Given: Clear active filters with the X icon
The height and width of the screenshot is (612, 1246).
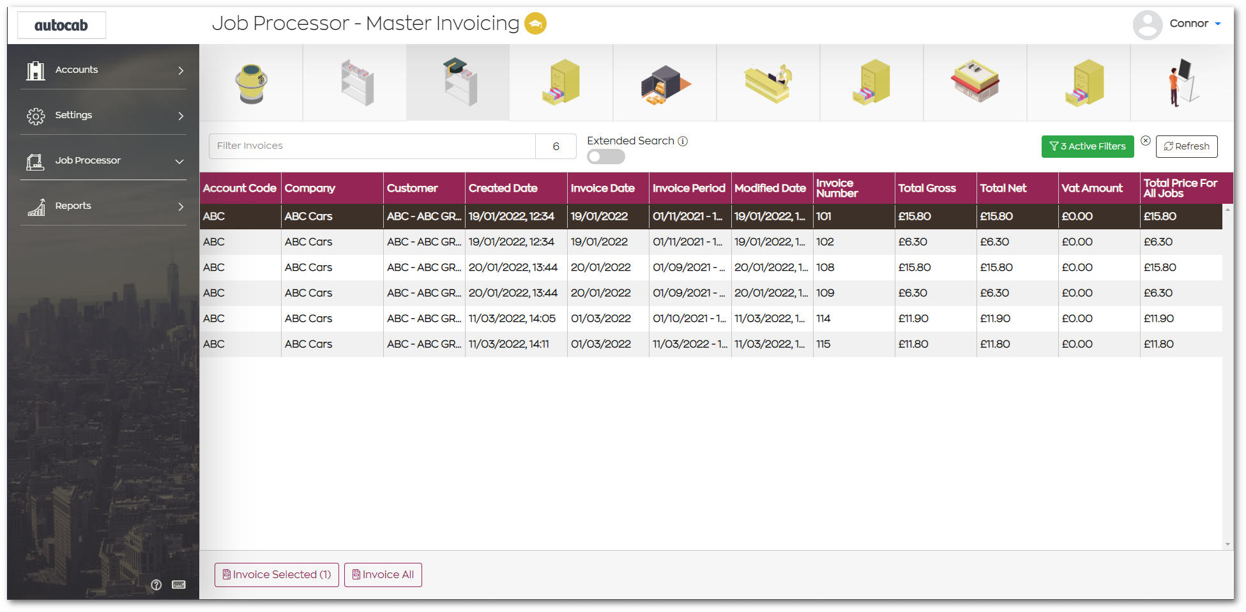Looking at the screenshot, I should [1146, 141].
